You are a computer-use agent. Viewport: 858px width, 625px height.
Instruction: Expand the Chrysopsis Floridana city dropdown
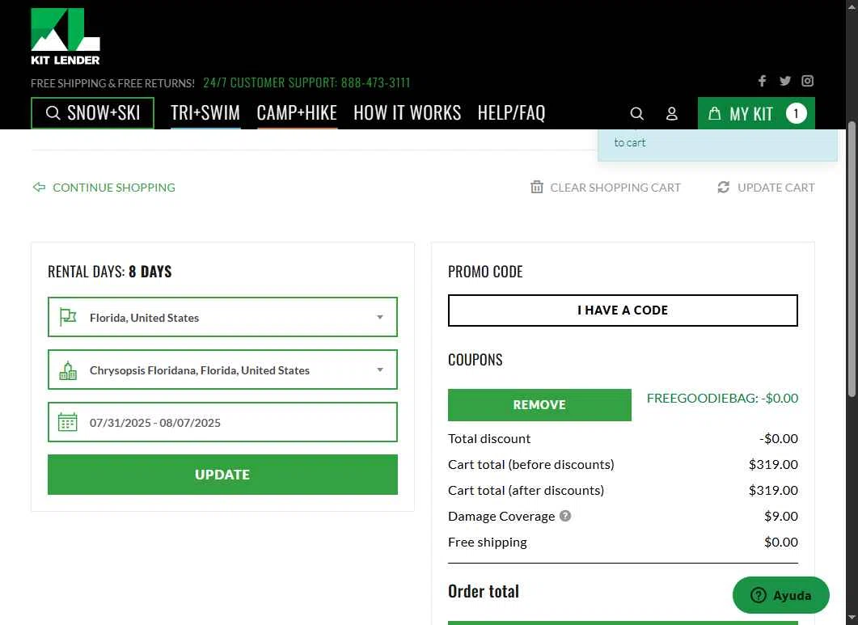tap(222, 370)
